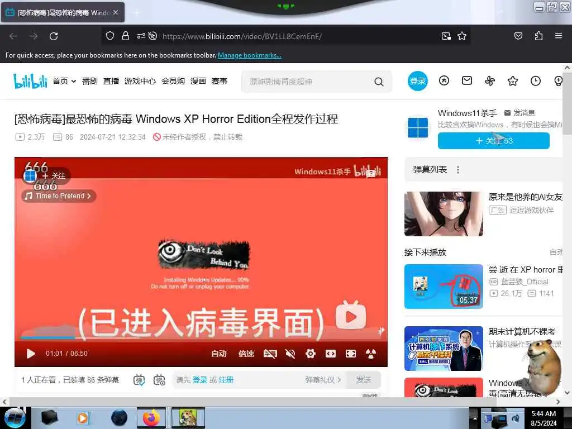Image resolution: width=572 pixels, height=429 pixels.
Task: Toggle the danmaku switch below the video
Action: (x=139, y=380)
